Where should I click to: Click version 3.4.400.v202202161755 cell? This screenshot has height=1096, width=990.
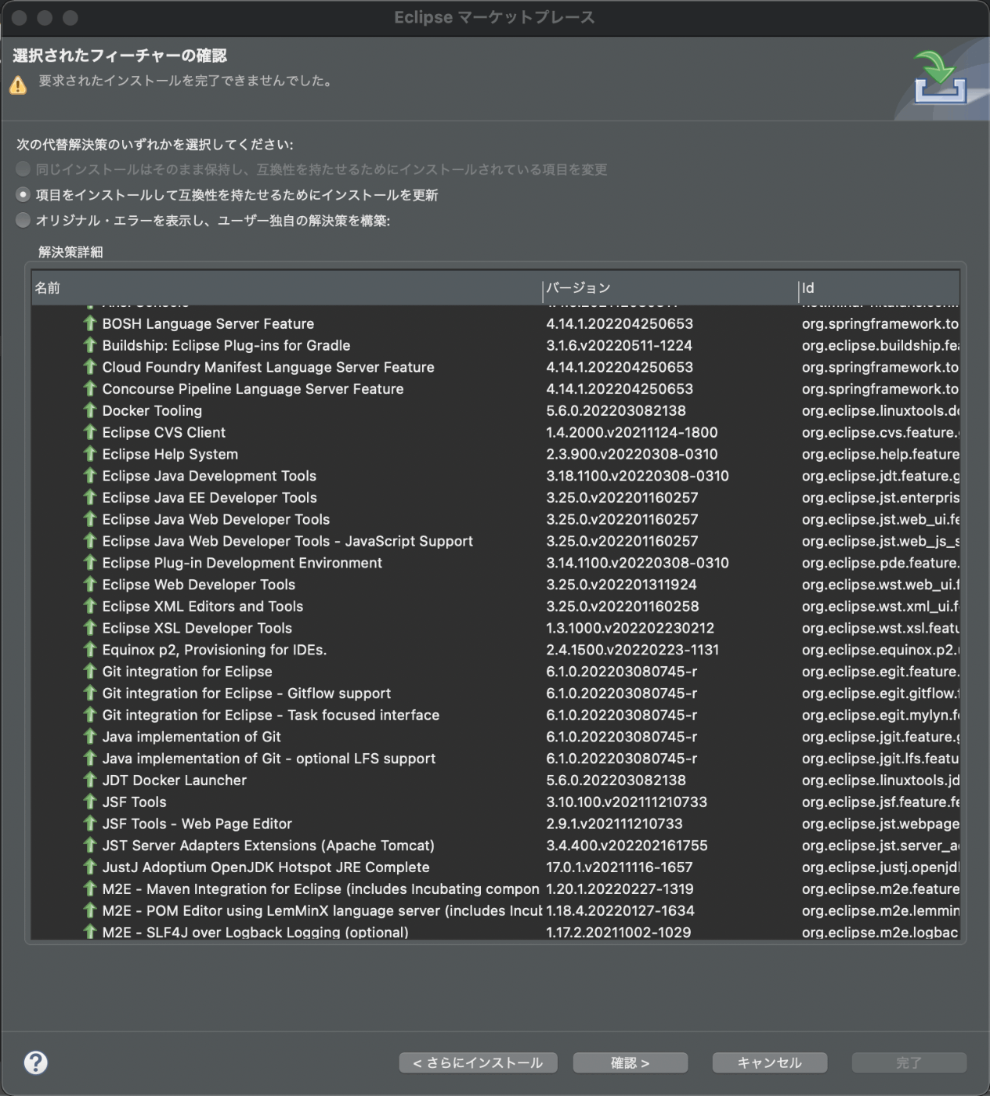tap(627, 845)
